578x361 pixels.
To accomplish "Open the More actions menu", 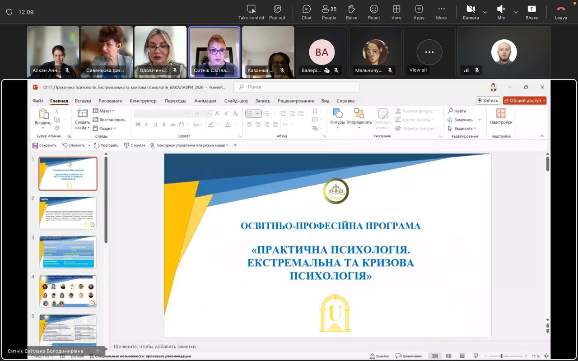I will (x=441, y=12).
